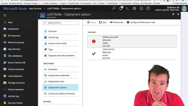Launch the Cloud Shell console icon

[127, 9]
